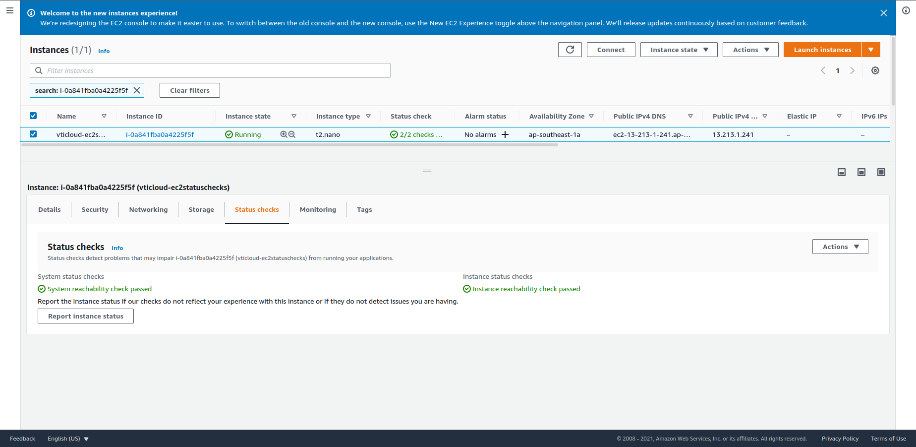Add alarm with plus icon
Image resolution: width=916 pixels, height=447 pixels.
click(x=505, y=134)
